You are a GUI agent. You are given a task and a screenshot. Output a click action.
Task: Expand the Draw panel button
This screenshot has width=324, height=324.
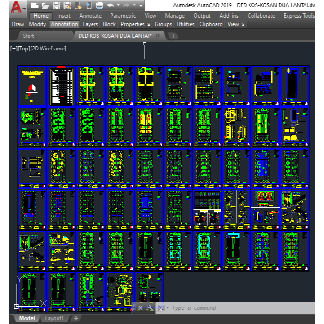point(18,24)
